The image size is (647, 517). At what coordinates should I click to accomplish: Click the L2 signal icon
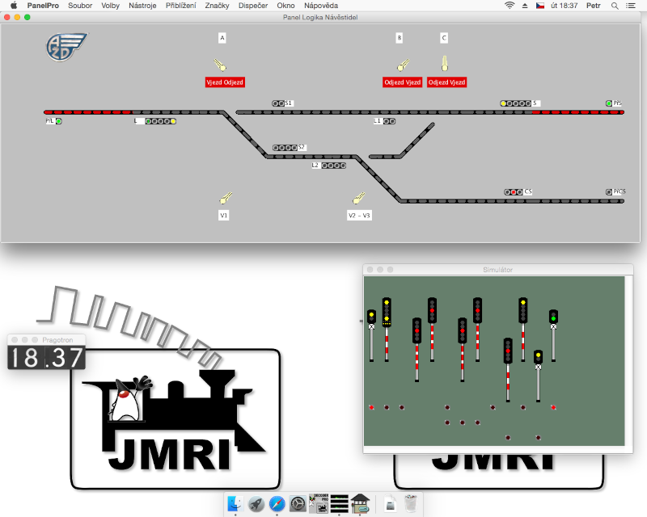point(333,166)
